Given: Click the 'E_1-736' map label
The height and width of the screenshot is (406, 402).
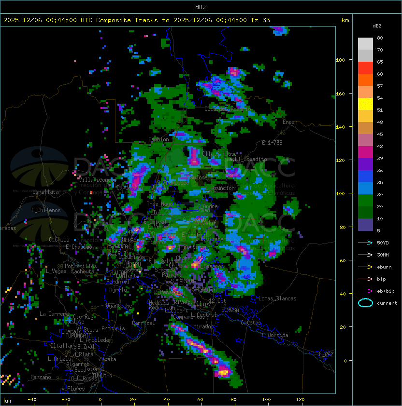Looking at the screenshot, I should 272,143.
